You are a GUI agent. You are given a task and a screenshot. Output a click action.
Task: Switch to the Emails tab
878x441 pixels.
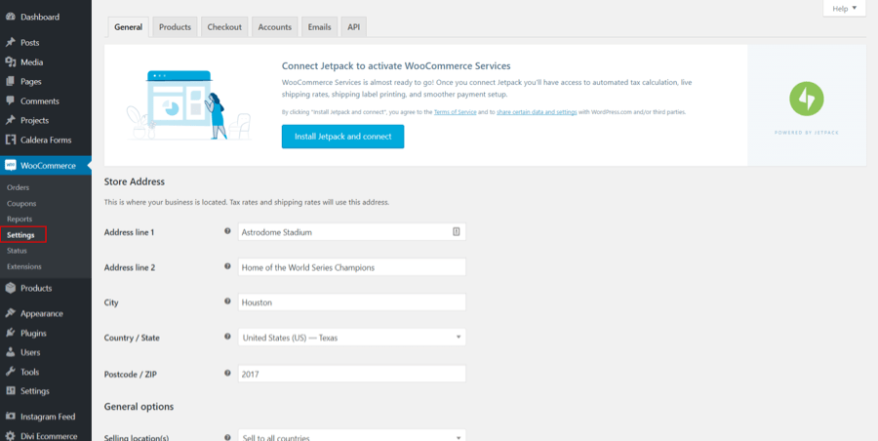click(319, 27)
